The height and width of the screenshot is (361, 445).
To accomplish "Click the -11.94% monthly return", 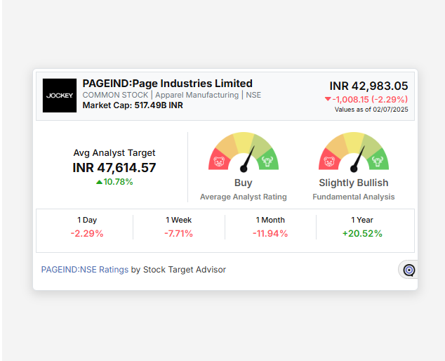I will (x=270, y=233).
